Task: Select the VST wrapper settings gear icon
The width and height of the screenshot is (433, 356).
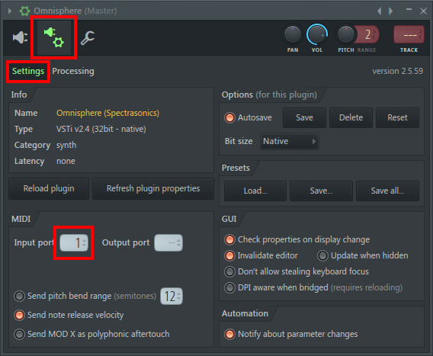Action: (54, 37)
